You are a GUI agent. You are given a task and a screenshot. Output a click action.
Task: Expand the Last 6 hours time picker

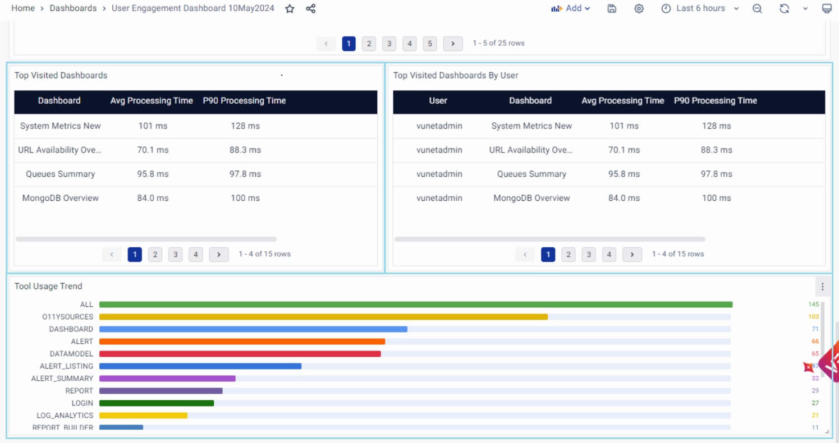700,8
